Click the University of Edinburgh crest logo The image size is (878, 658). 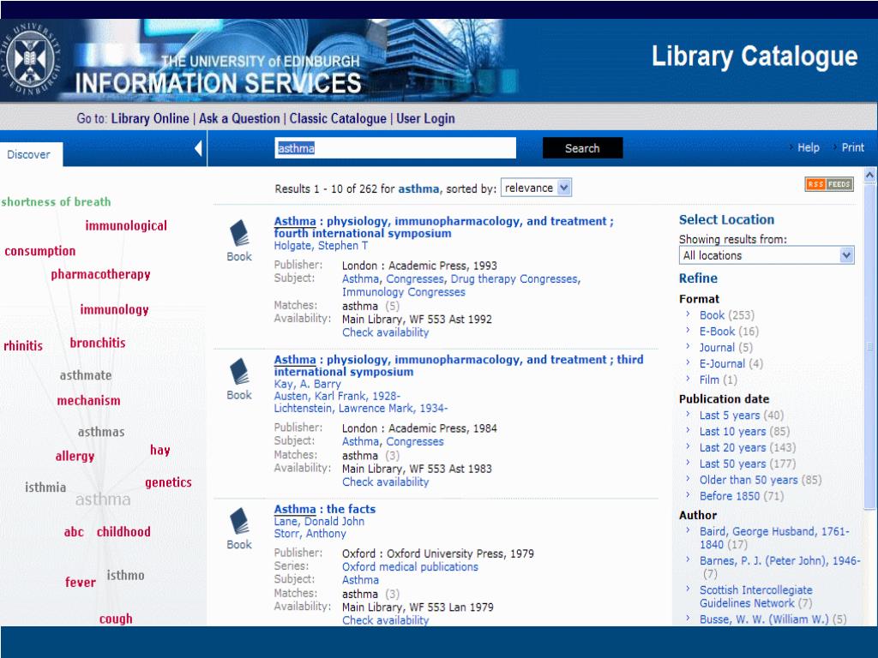pos(31,59)
